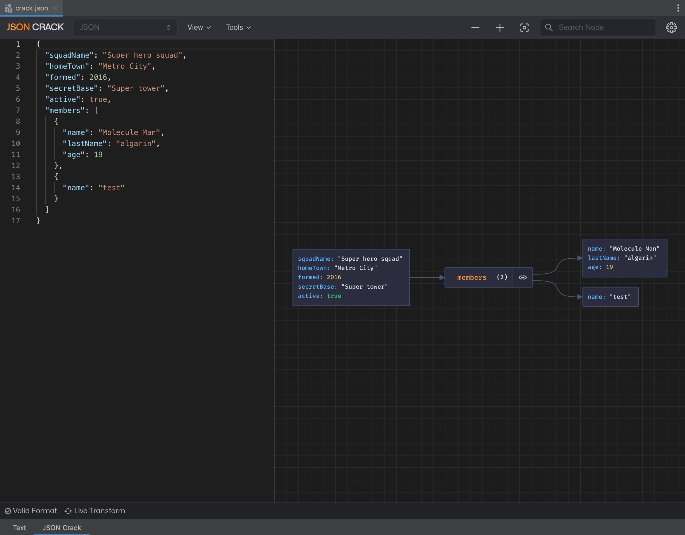Zoom in on the graph canvas
Screen dimensions: 685x535
point(500,27)
